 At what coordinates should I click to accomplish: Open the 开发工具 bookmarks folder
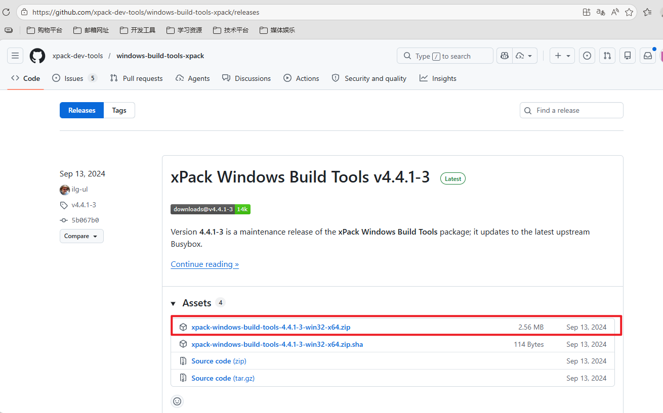[x=138, y=30]
